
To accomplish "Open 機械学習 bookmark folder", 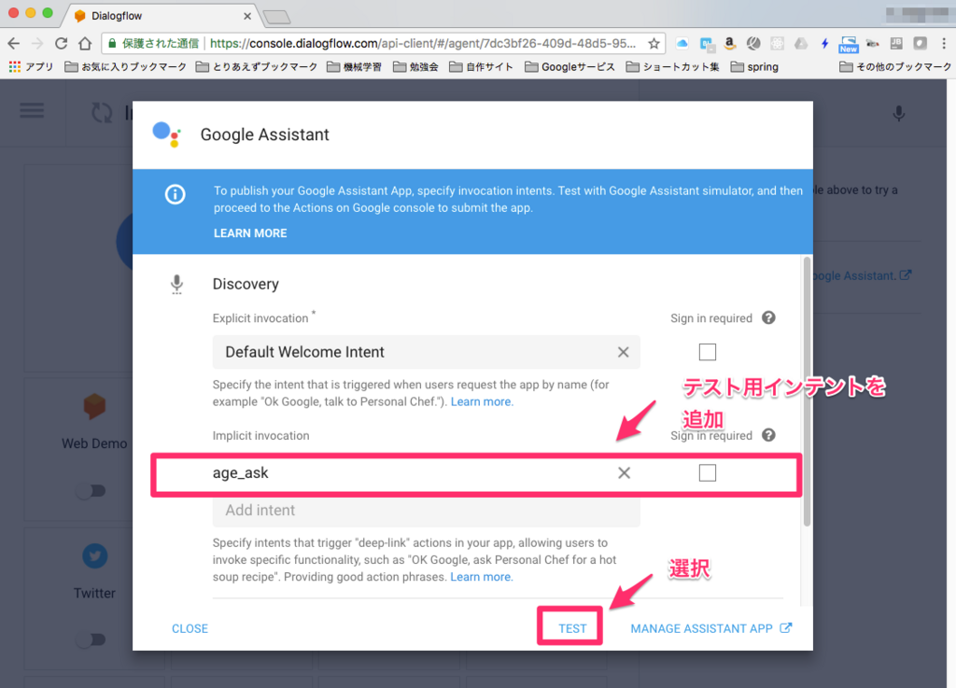I will pos(354,66).
